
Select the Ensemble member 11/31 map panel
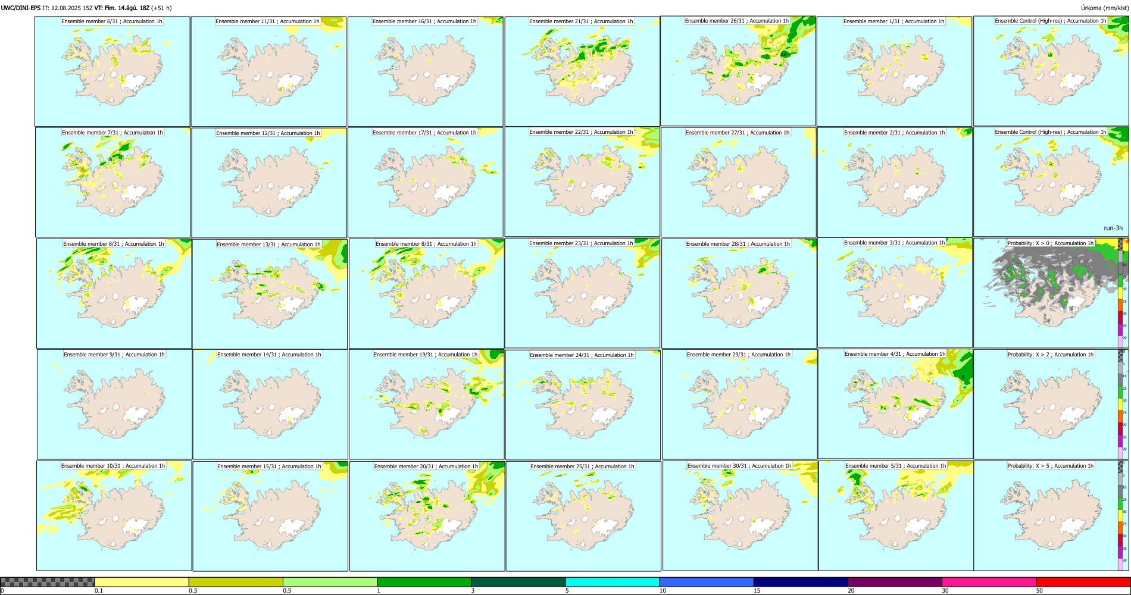click(x=268, y=71)
